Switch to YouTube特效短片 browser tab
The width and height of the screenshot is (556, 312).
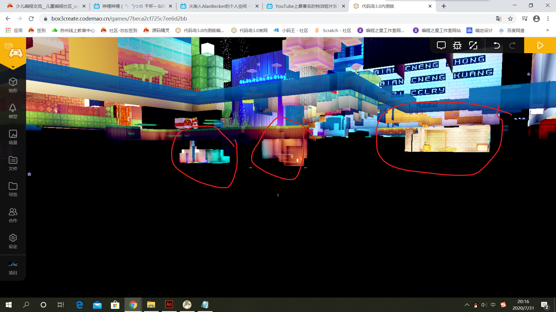[306, 6]
